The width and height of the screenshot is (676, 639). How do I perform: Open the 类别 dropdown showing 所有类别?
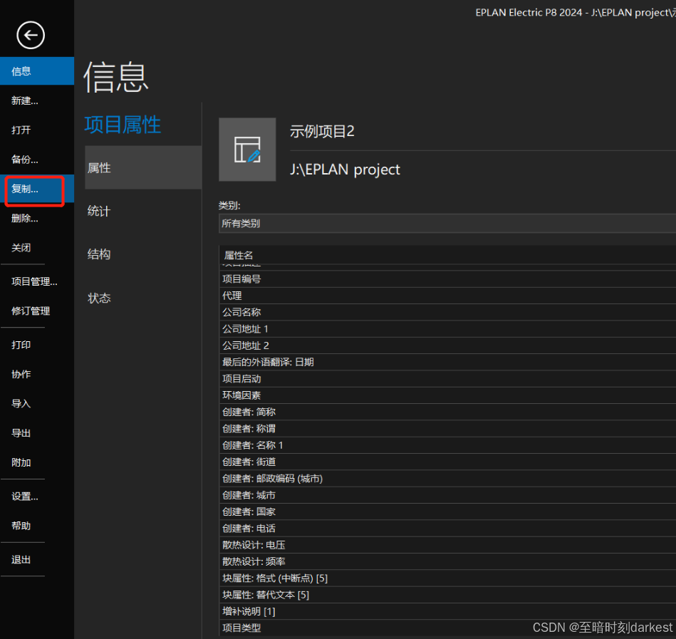[x=447, y=224]
